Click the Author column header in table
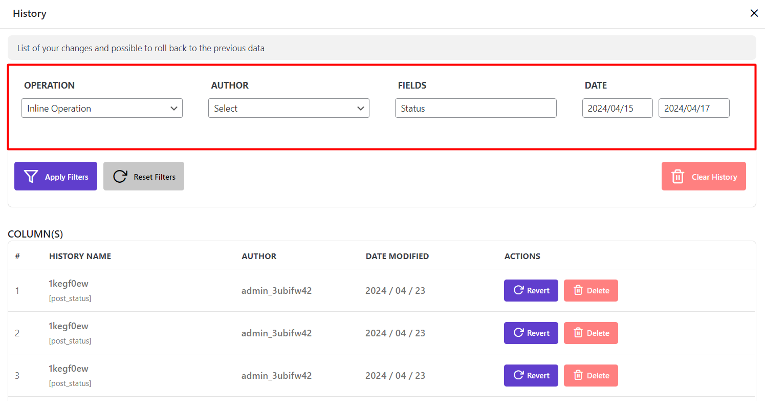Screen dimensions: 765x407 click(259, 256)
